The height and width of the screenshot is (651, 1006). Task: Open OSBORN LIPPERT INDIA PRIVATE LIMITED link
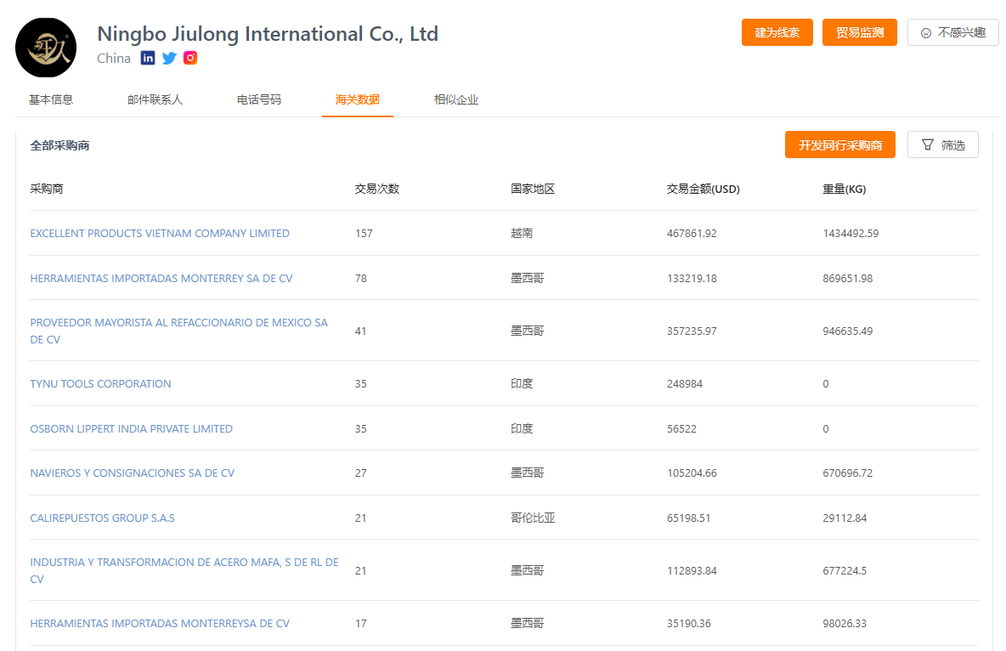click(132, 428)
